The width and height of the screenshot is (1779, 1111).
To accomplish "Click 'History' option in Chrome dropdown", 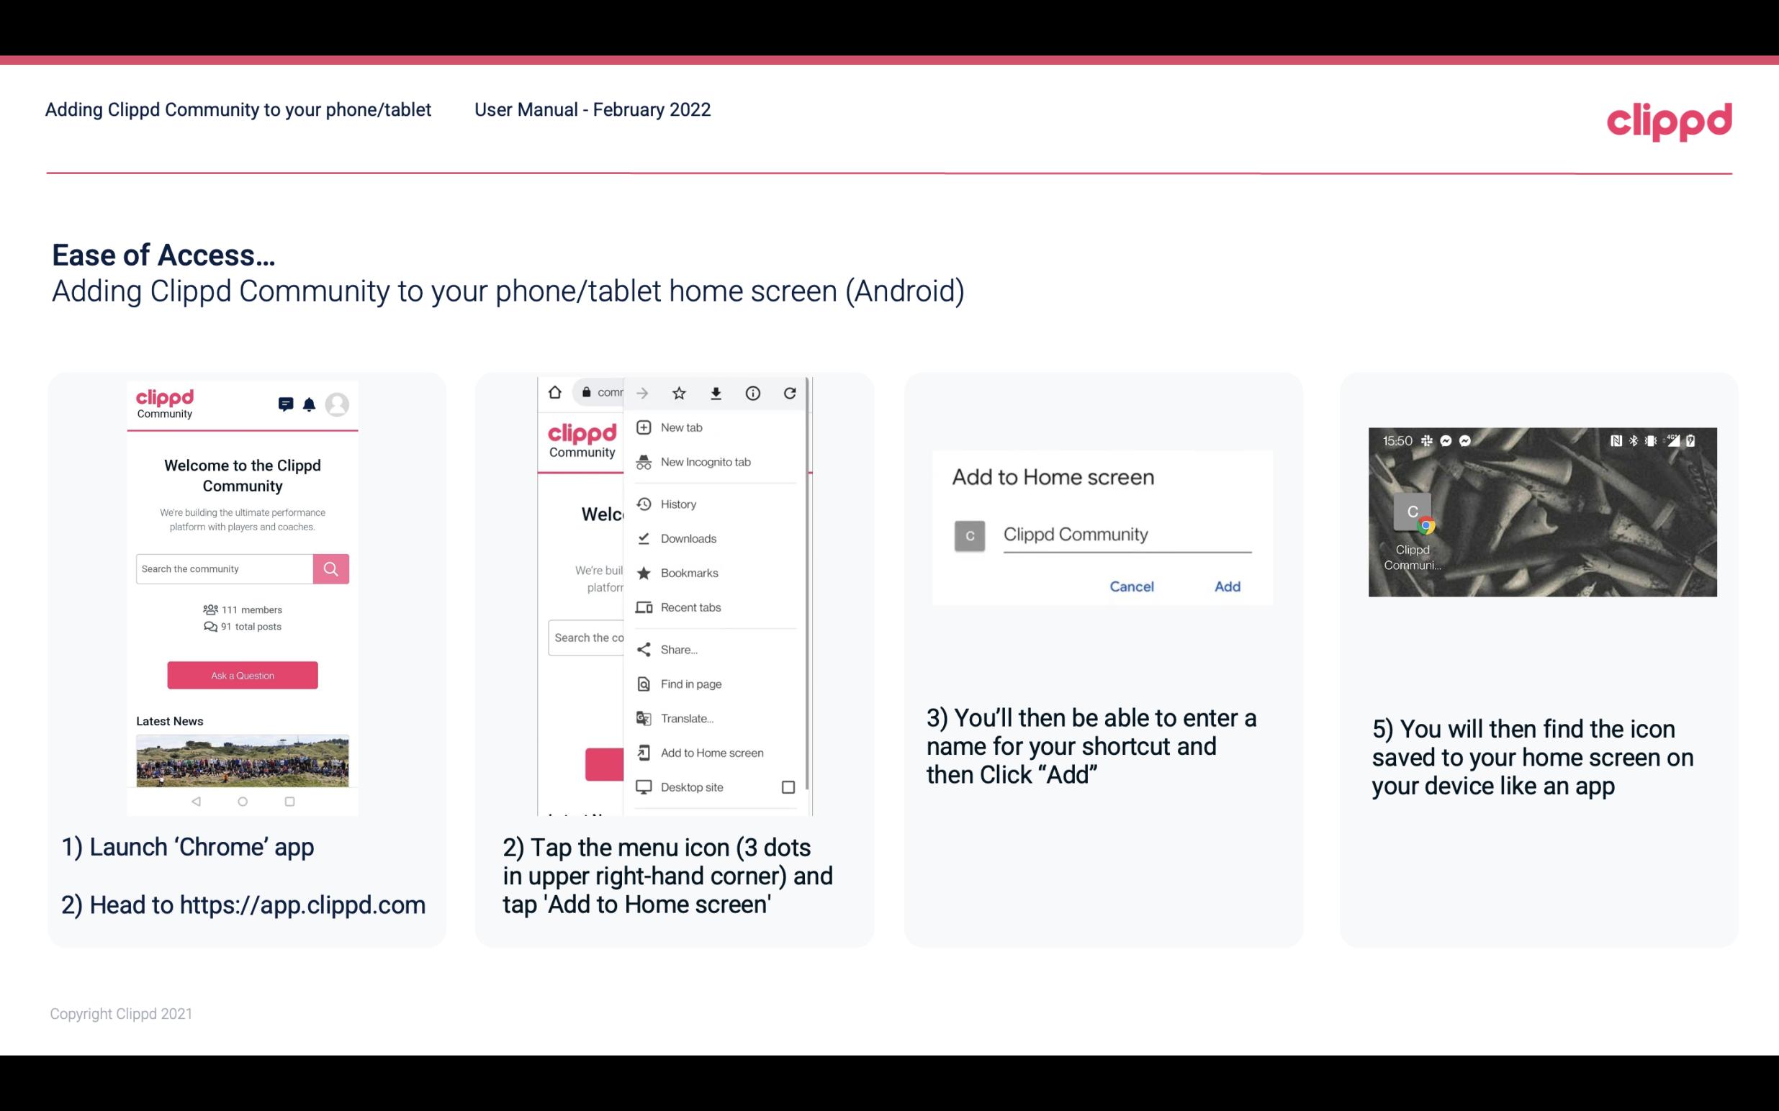I will 677,503.
